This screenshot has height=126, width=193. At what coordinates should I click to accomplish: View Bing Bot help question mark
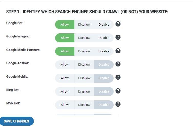pyautogui.click(x=118, y=91)
